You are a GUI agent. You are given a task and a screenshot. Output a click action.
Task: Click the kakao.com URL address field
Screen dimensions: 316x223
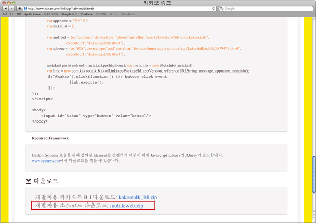coord(119,8)
